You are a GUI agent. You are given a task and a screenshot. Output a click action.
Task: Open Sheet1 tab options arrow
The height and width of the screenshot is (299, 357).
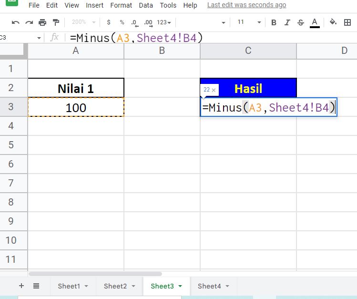(x=86, y=286)
